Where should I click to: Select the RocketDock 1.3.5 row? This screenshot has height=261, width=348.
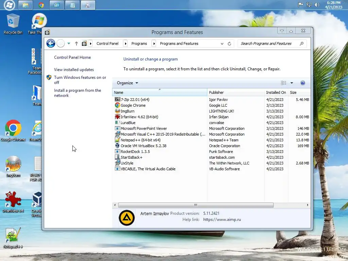click(x=211, y=151)
